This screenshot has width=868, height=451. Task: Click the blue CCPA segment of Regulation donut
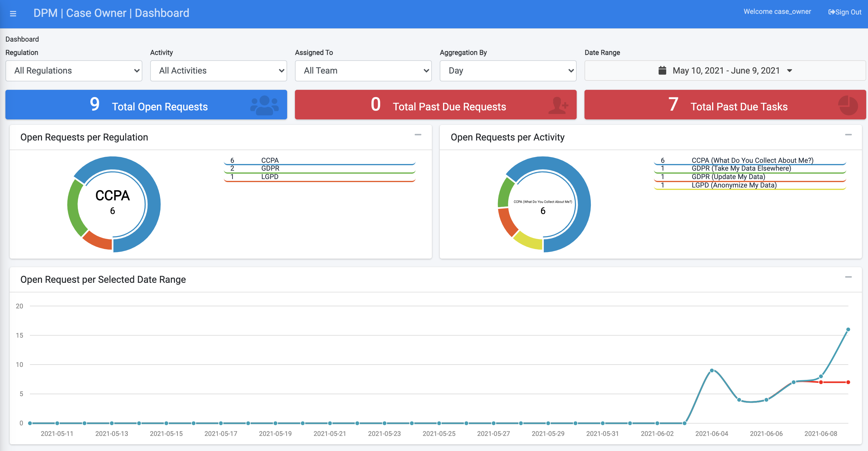[153, 204]
